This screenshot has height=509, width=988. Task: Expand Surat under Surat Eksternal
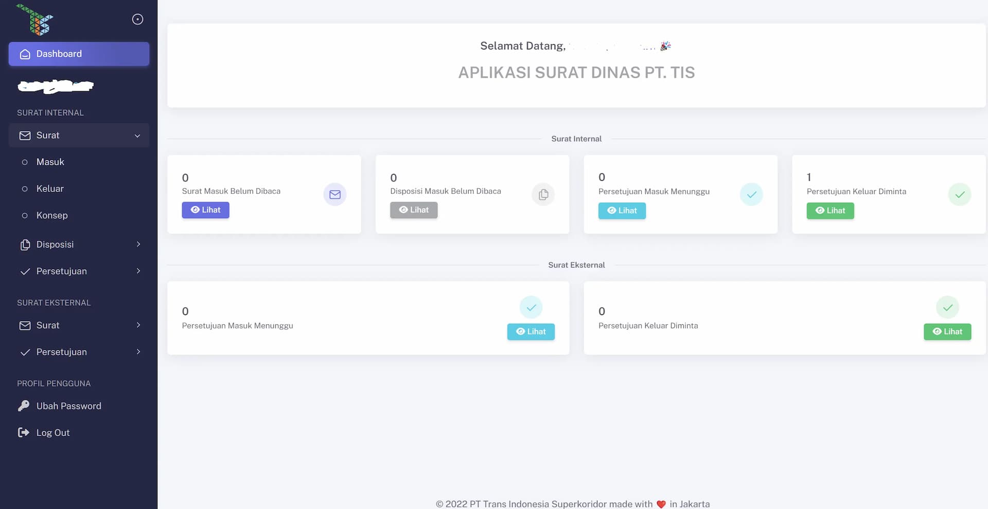click(79, 325)
